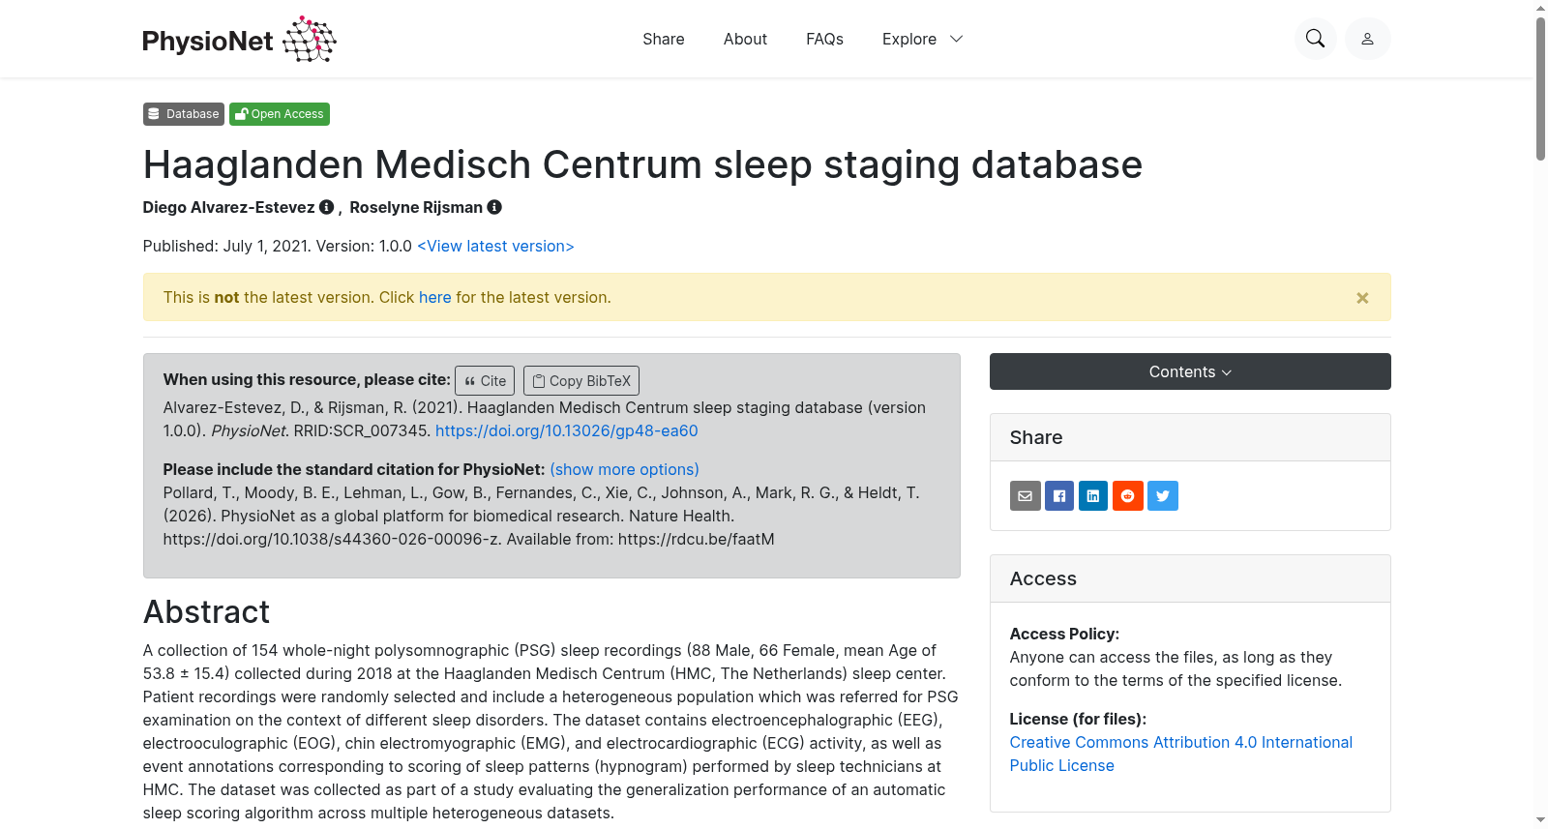Show info for Diego Alvarez-Estevez
Viewport: 1548px width, 829px height.
click(x=327, y=207)
